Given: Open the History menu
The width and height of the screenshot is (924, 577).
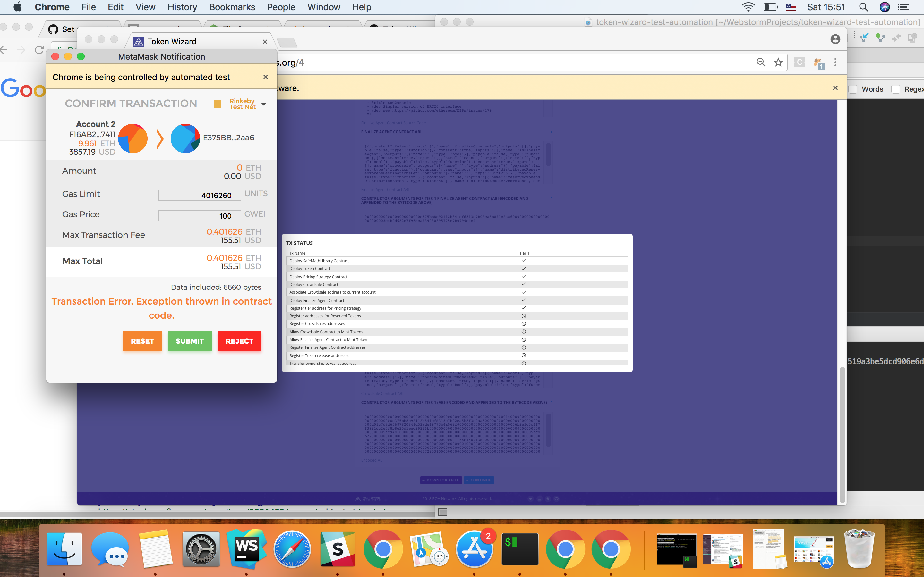Looking at the screenshot, I should (x=182, y=7).
